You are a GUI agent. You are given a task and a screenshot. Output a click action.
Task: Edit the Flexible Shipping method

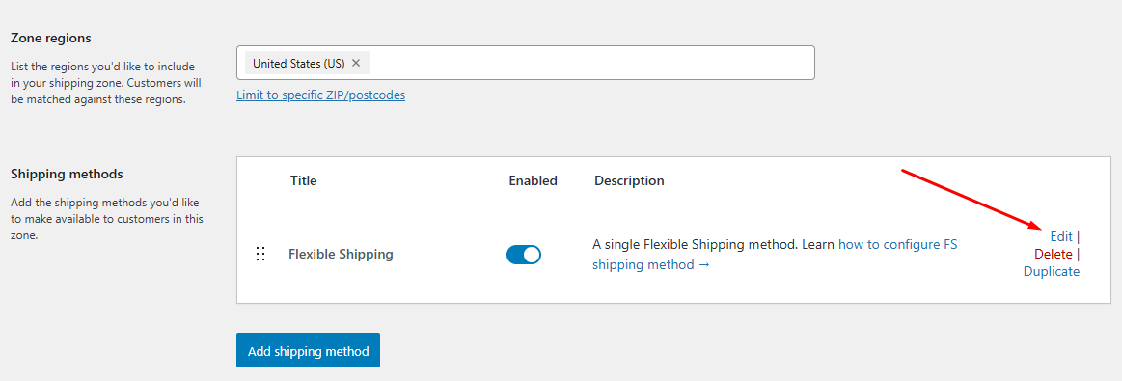pyautogui.click(x=1061, y=236)
